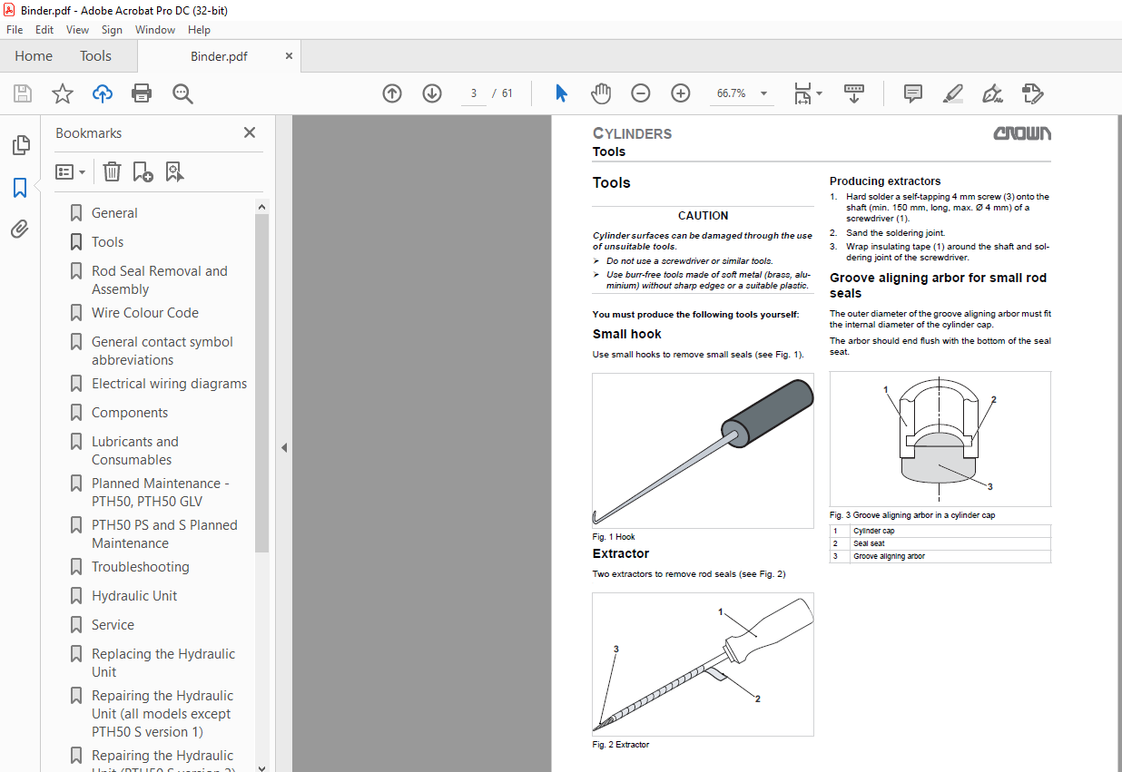Close the Binder.pdf tab
Viewport: 1122px width, 772px height.
289,56
